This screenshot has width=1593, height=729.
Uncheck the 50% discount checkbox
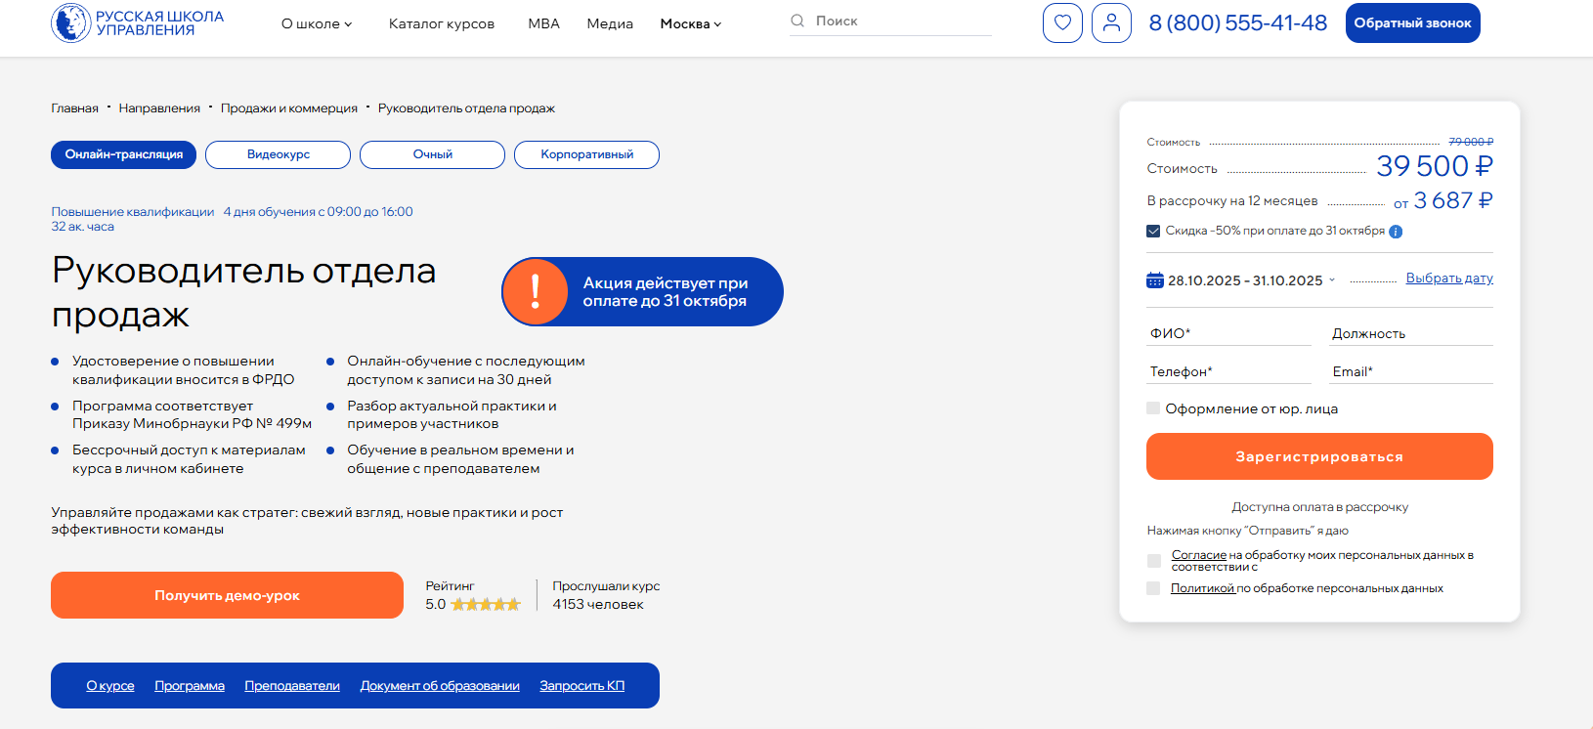(x=1153, y=232)
